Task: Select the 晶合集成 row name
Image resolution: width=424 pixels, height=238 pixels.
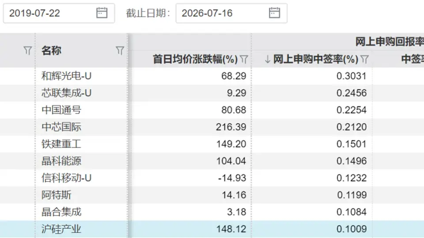Action: pos(61,212)
